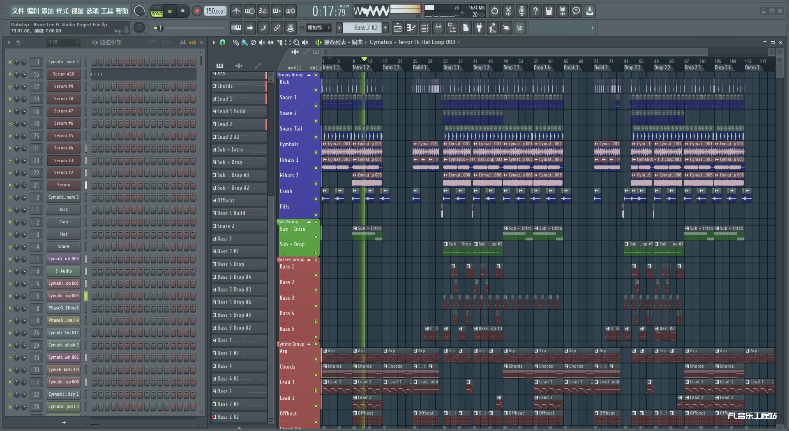This screenshot has width=789, height=431.
Task: Open the piano roll view icon
Action: click(x=411, y=28)
